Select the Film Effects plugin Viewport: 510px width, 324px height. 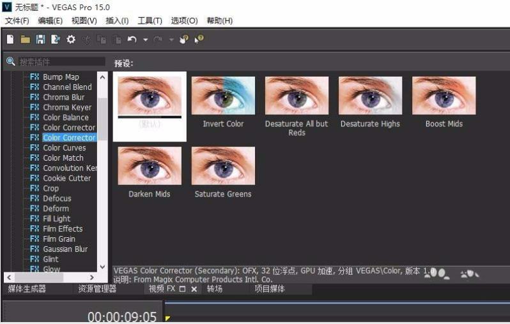tap(63, 228)
